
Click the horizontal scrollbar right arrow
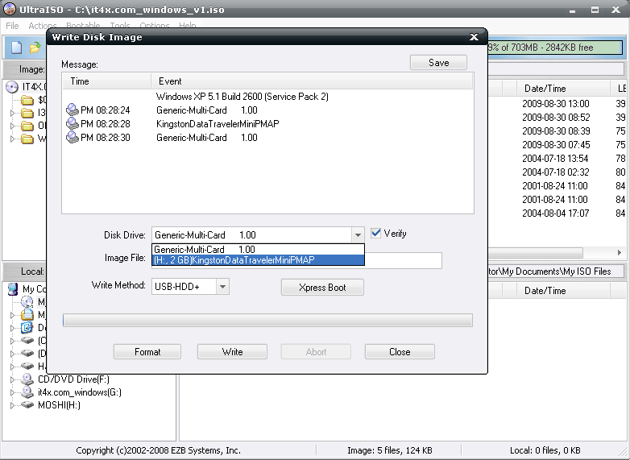click(620, 252)
